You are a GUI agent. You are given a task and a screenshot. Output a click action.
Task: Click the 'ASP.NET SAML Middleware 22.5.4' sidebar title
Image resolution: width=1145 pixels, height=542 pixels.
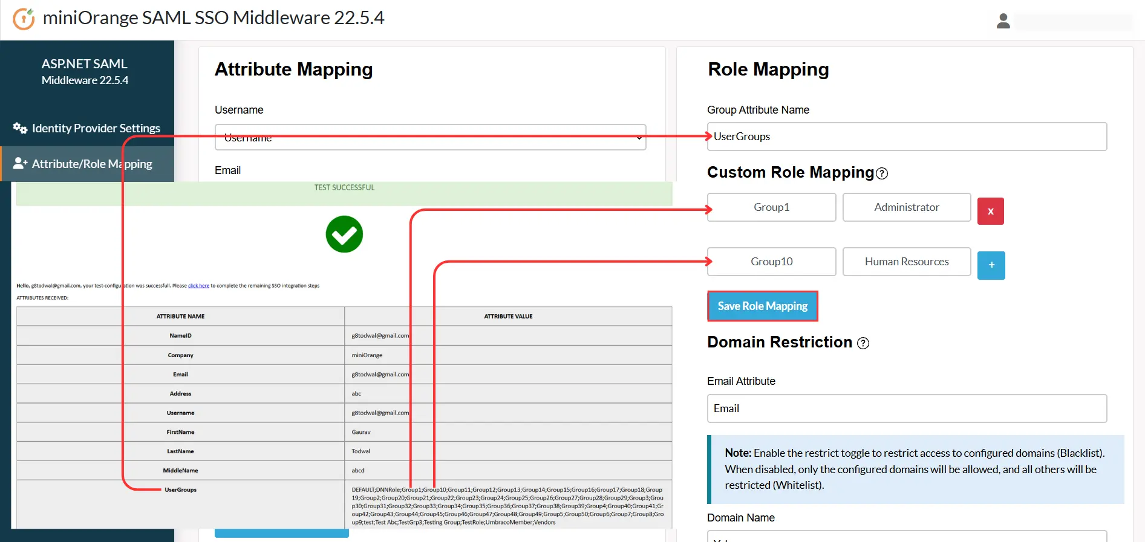pyautogui.click(x=85, y=71)
